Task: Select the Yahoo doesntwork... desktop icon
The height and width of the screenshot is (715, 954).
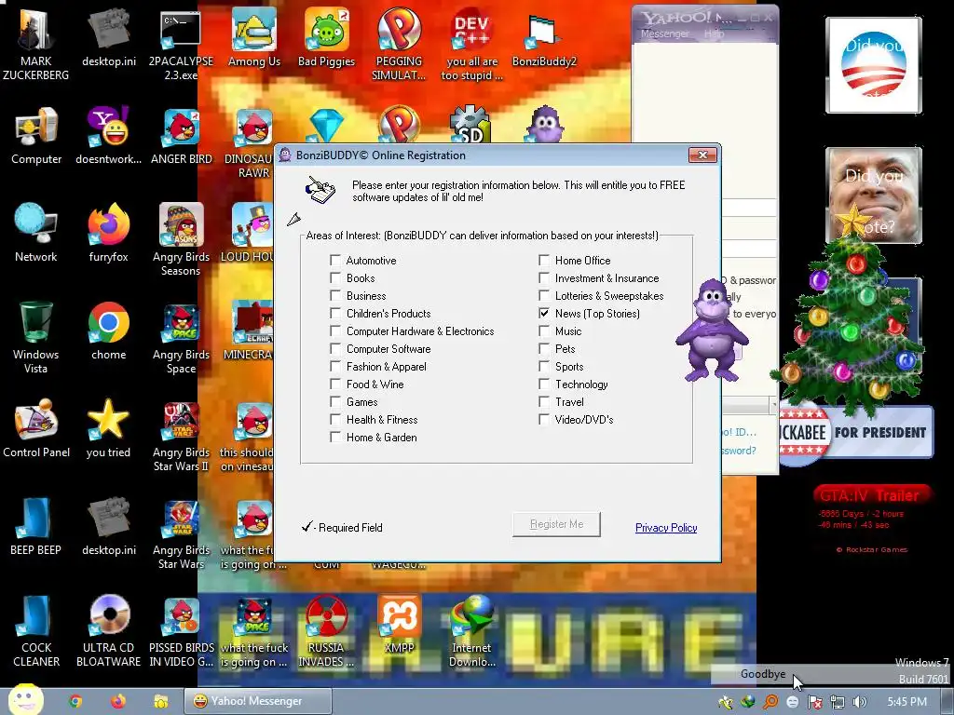Action: click(x=108, y=136)
